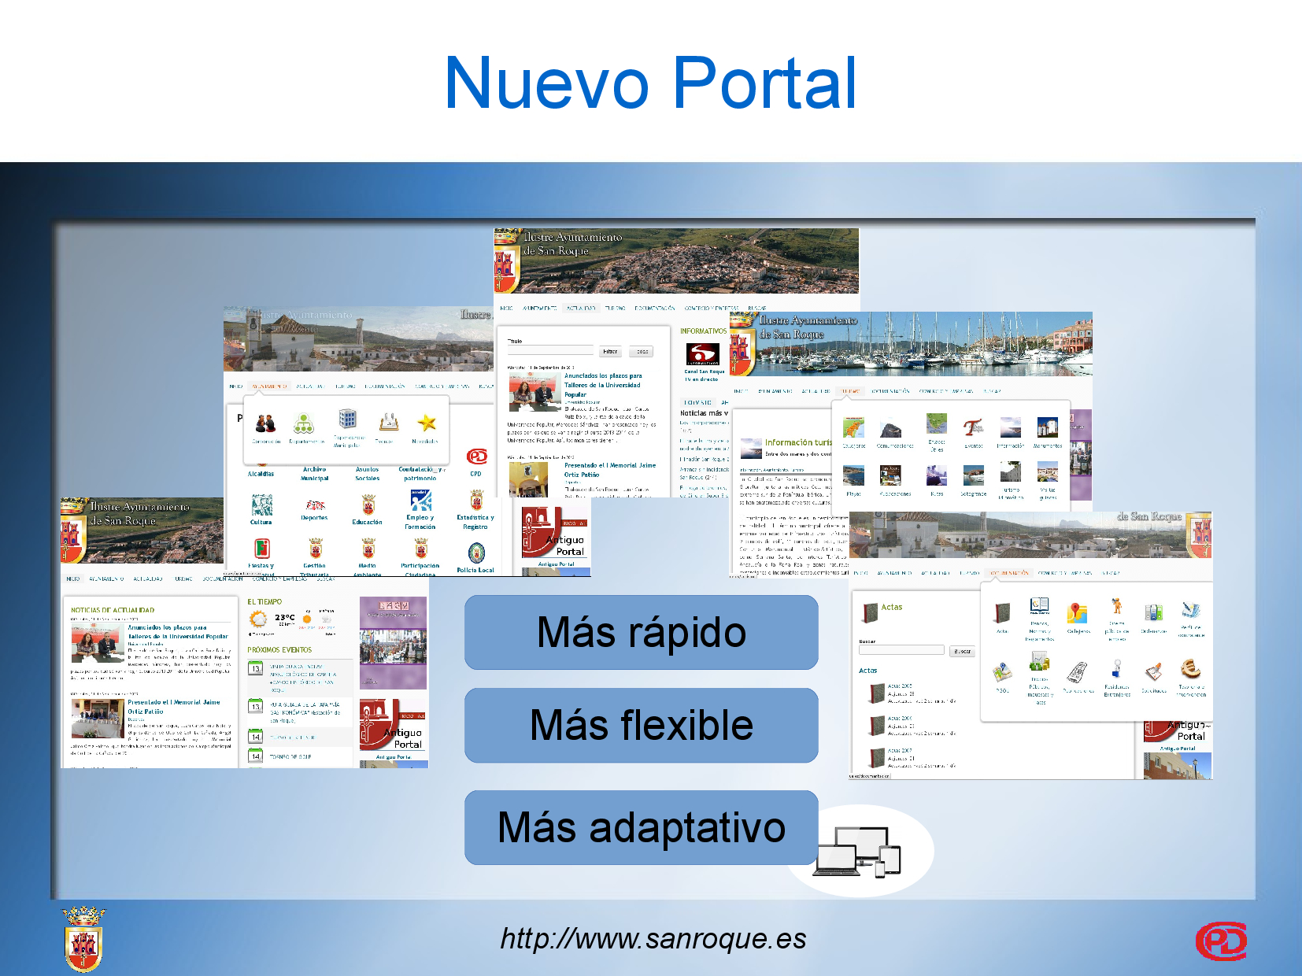Viewport: 1302px width, 976px height.
Task: Select the highlighted Turismo menu tab
Action: pyautogui.click(x=851, y=391)
